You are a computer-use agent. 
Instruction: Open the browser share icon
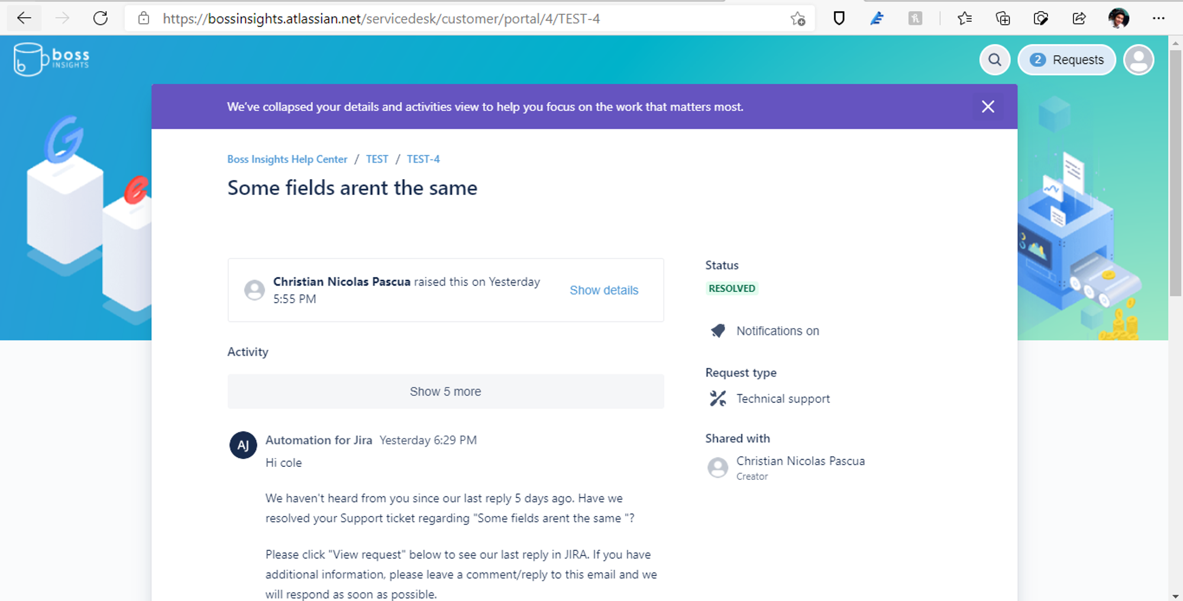pos(1079,18)
